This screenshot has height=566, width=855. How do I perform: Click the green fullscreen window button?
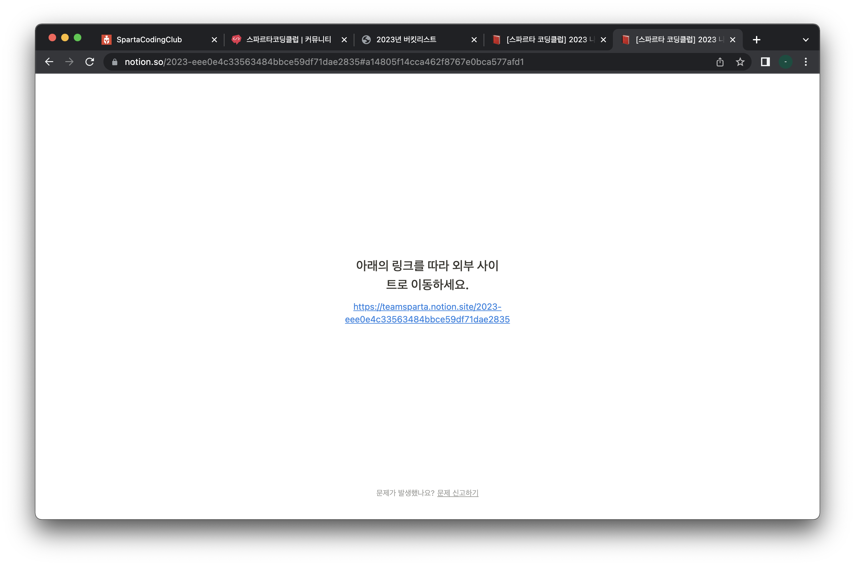click(x=78, y=38)
